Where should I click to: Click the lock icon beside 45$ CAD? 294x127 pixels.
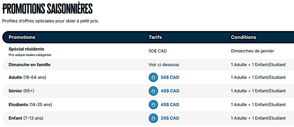[x=153, y=105]
